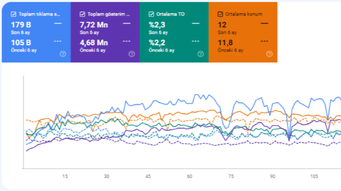The height and width of the screenshot is (191, 341).
Task: Click the 30 x-axis label
Action: pos(107,176)
